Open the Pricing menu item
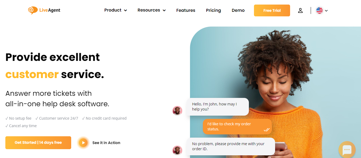The image size is (361, 158). click(x=214, y=10)
